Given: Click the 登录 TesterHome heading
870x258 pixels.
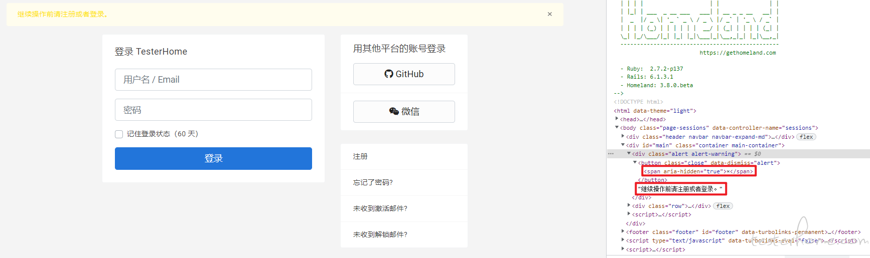Looking at the screenshot, I should point(151,52).
